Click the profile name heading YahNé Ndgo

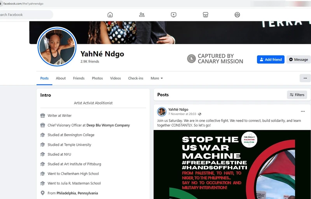pos(102,54)
